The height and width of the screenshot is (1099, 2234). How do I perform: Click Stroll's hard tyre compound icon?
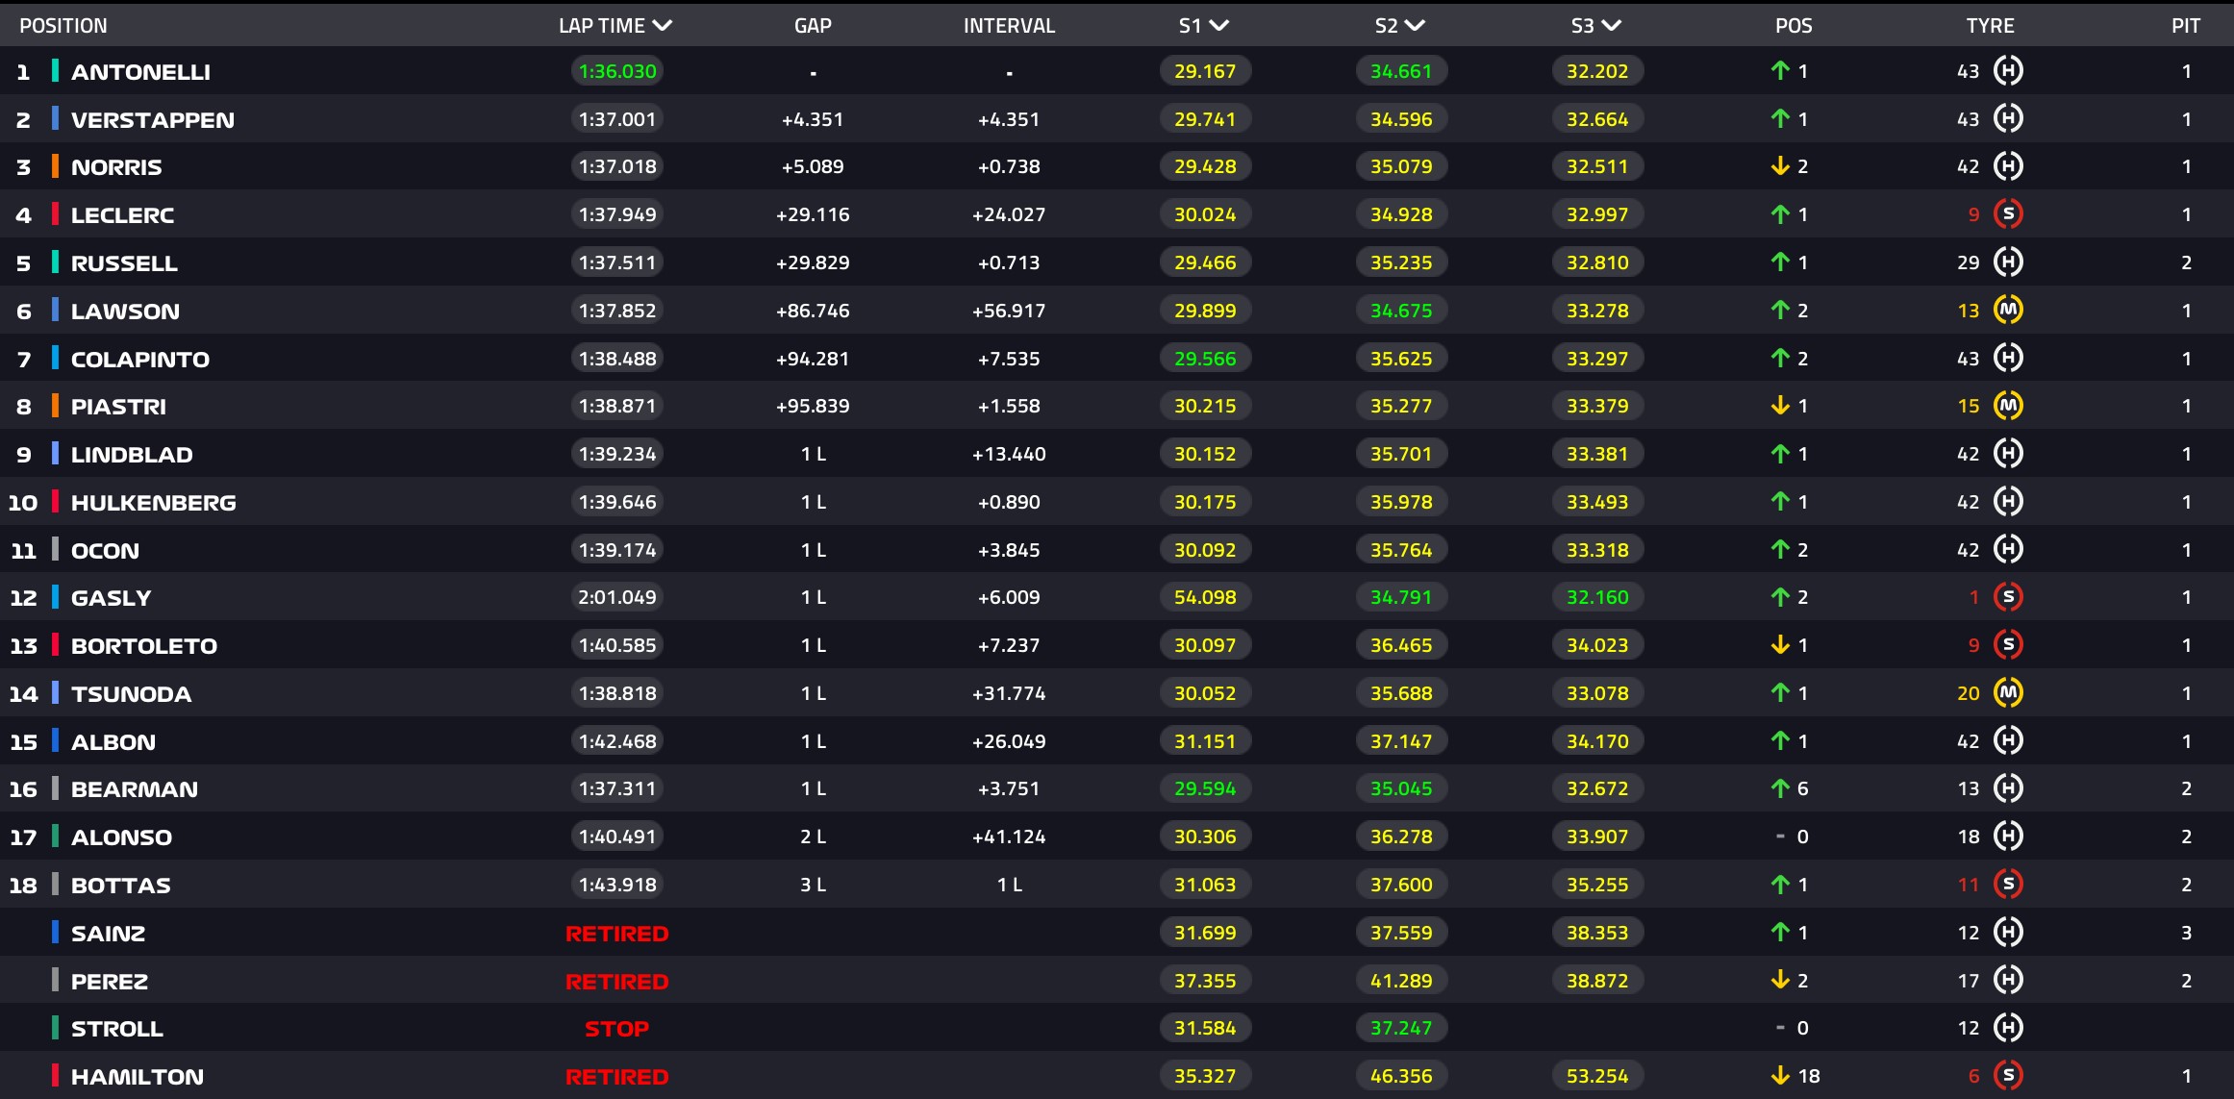pos(2008,1028)
